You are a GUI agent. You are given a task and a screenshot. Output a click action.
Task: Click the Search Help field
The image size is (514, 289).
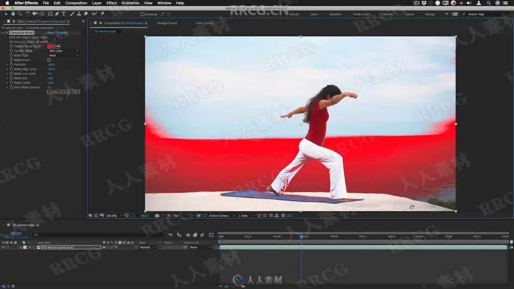coord(486,14)
